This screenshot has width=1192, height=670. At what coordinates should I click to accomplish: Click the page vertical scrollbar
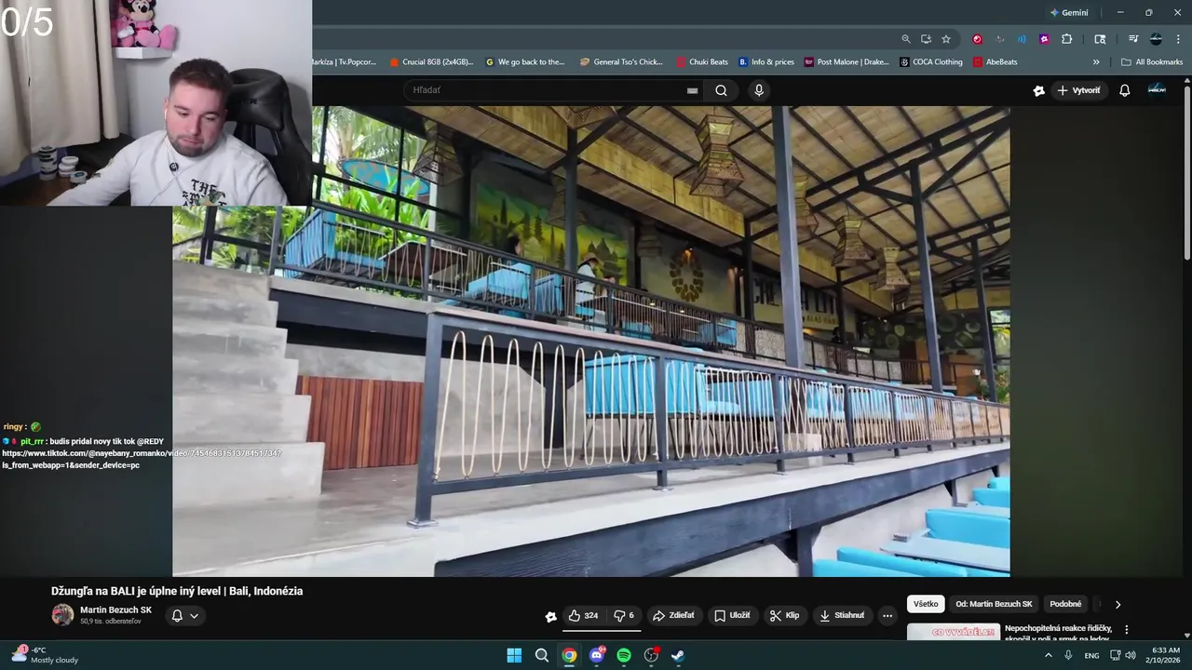point(1187,172)
